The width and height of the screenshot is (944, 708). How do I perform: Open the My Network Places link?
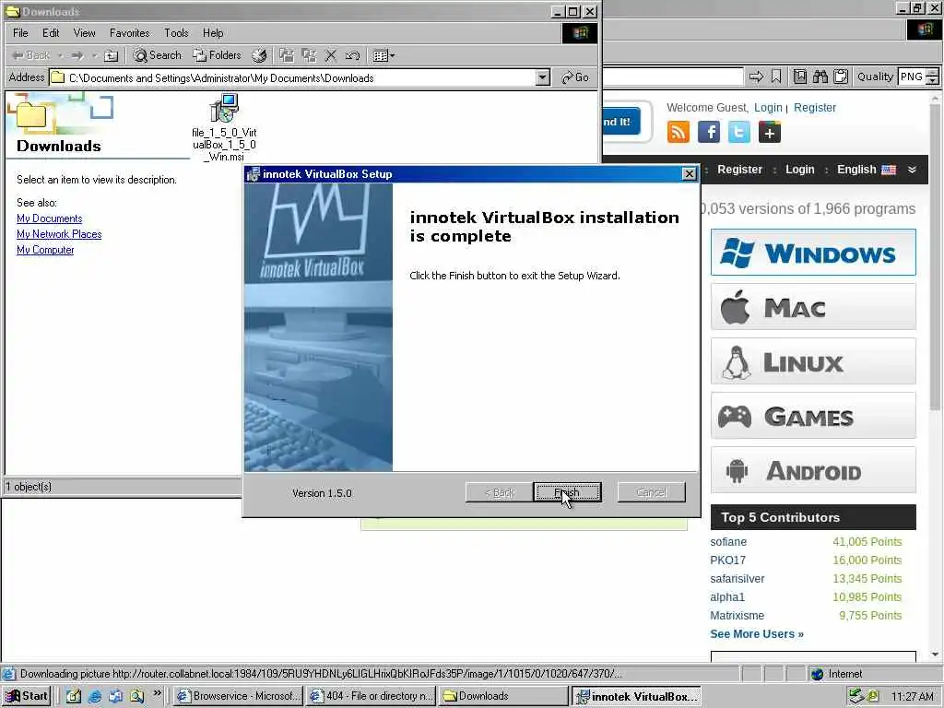pyautogui.click(x=59, y=234)
